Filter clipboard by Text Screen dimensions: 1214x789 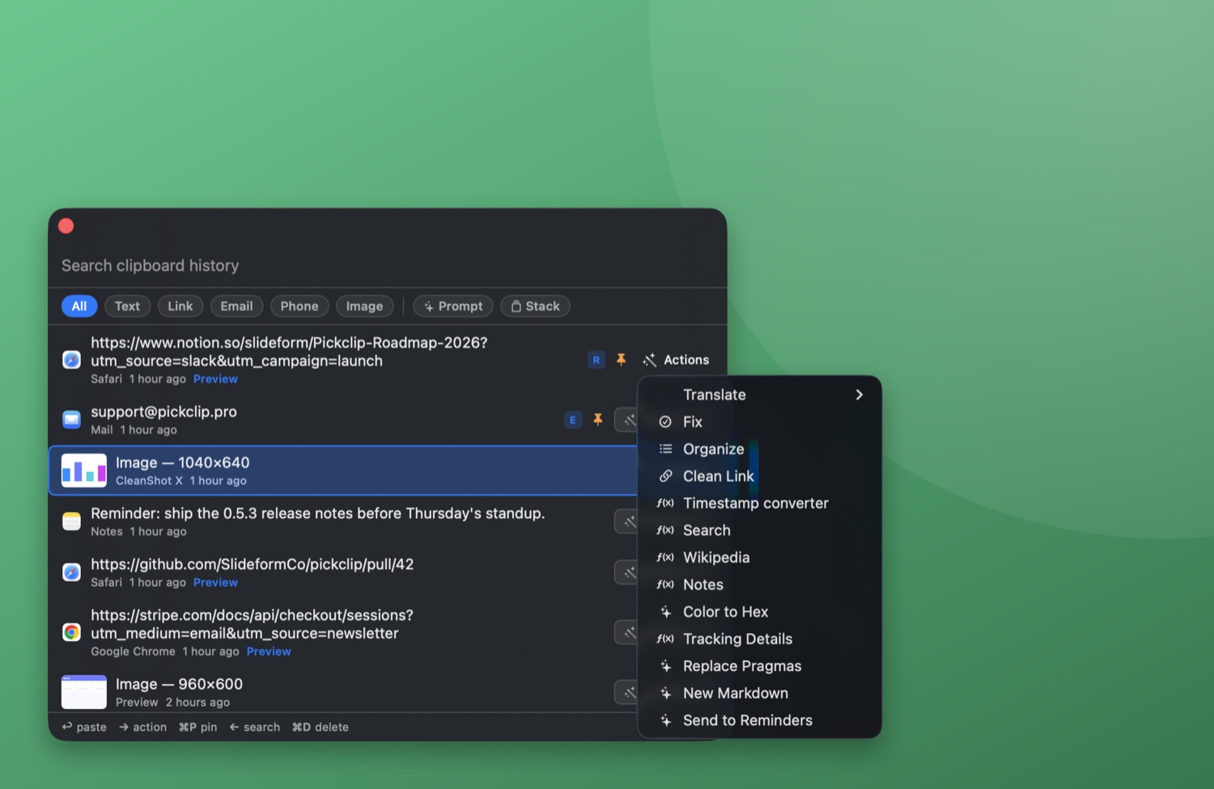click(127, 306)
